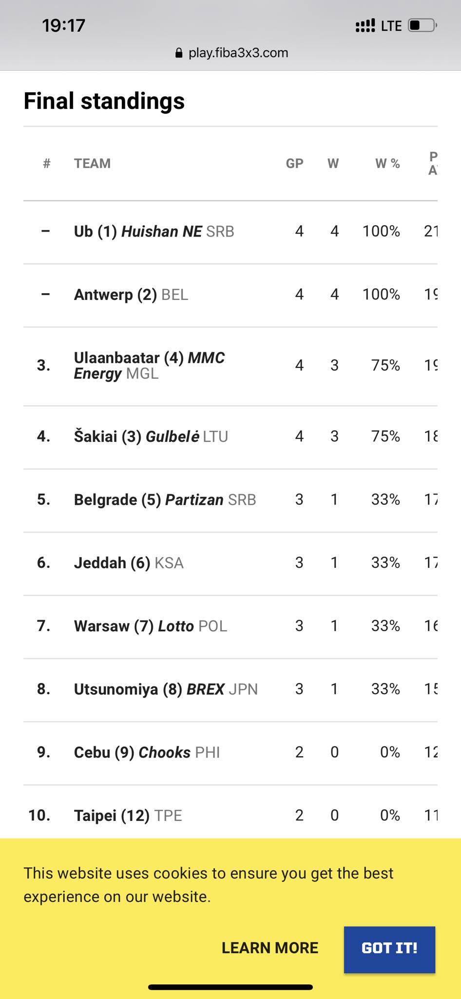Open the Taipei TPE team entry

coord(128,816)
